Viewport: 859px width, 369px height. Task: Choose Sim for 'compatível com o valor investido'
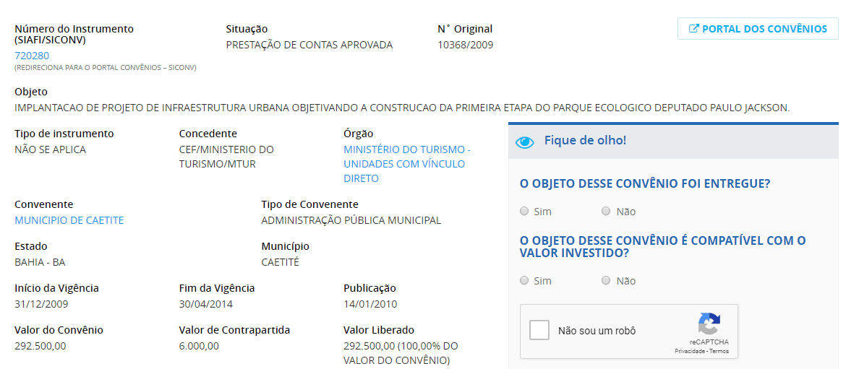coord(524,280)
